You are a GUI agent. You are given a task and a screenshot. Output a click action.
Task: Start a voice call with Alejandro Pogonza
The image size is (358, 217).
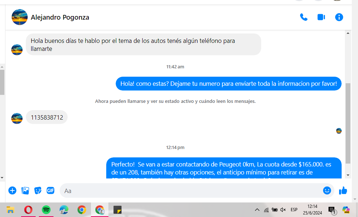point(303,17)
